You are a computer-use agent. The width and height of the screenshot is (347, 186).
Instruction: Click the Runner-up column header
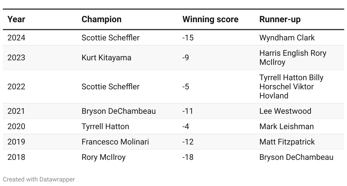click(280, 19)
